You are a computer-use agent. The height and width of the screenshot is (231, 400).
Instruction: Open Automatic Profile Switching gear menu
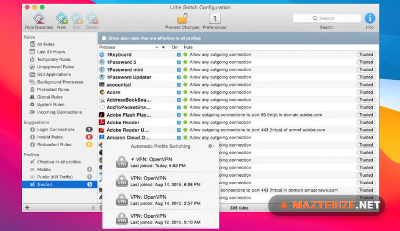coord(211,146)
